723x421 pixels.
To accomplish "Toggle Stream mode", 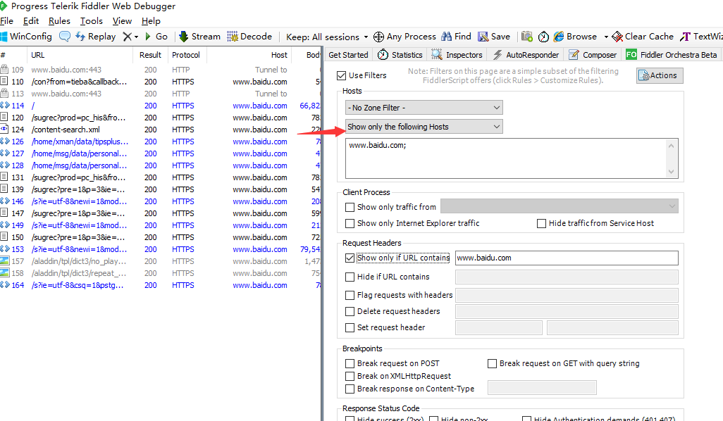I will pos(199,37).
